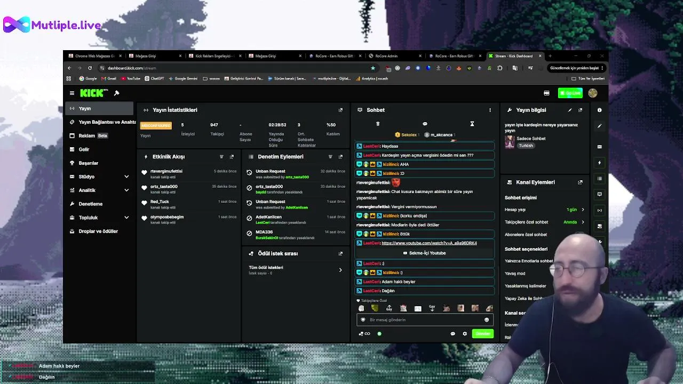
Task: Open filter options in Denetim Eylemleri
Action: (x=330, y=157)
